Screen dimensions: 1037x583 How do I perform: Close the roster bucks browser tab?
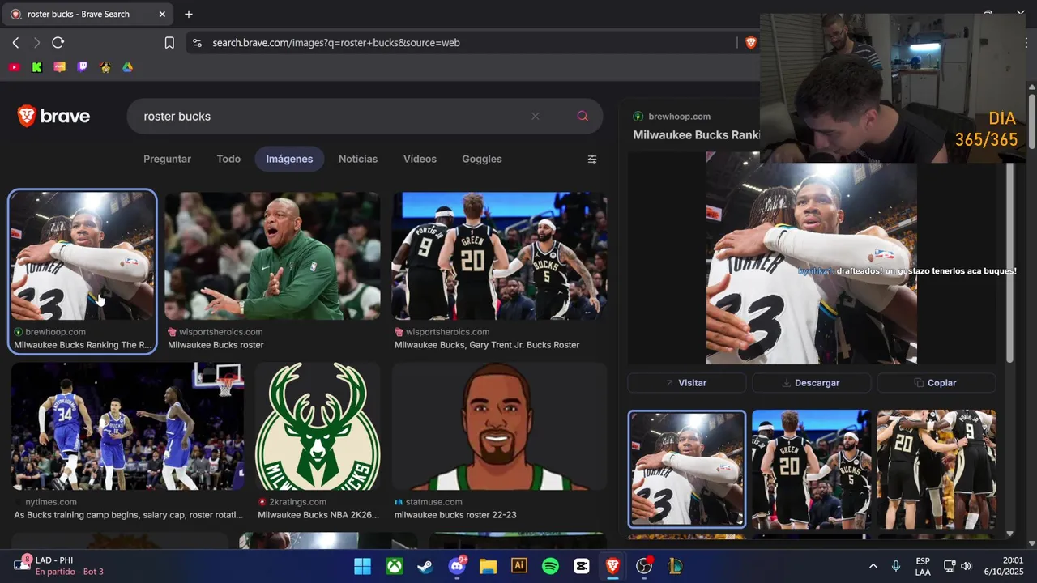162,14
